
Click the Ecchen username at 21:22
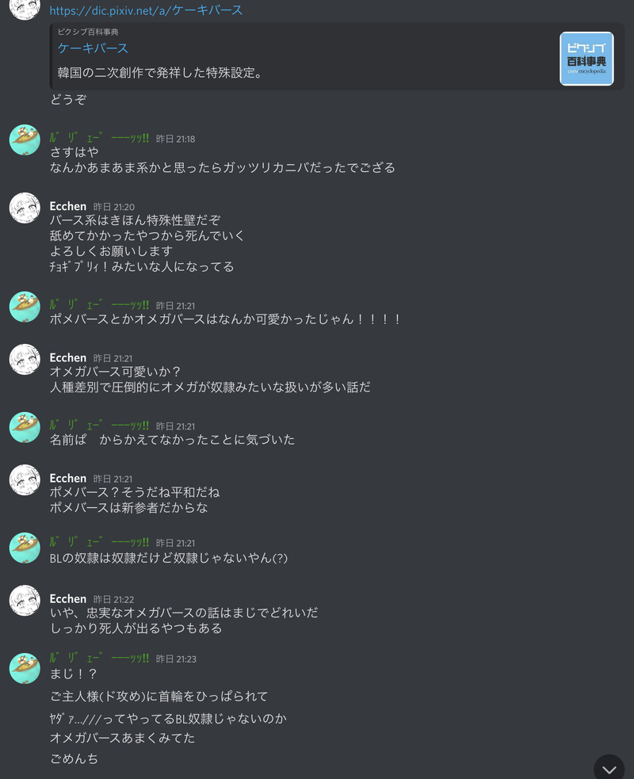pyautogui.click(x=68, y=598)
